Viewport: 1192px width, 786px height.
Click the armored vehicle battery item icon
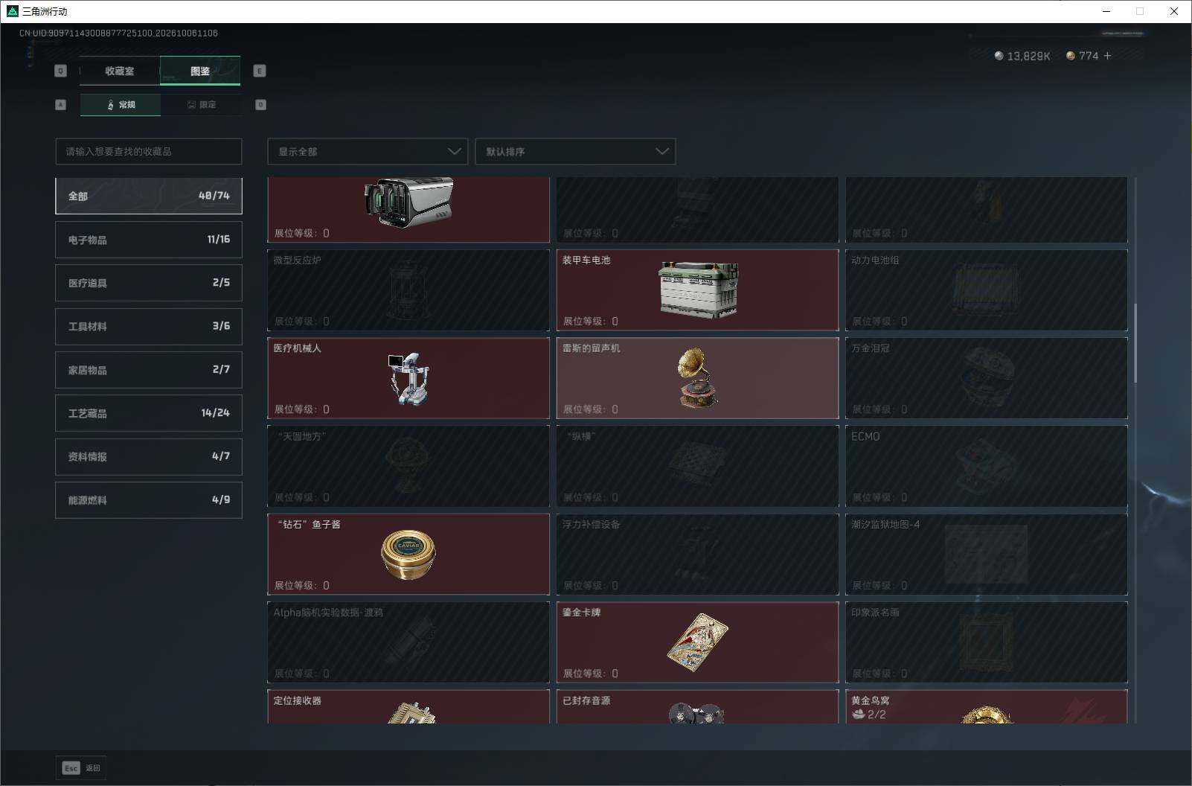[699, 290]
